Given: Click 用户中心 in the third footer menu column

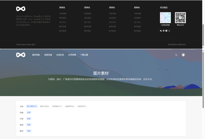Looking at the screenshot, I should pyautogui.click(x=112, y=22).
